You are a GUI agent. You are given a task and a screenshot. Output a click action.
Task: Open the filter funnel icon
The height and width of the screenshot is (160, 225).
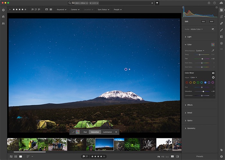pyautogui.click(x=157, y=3)
